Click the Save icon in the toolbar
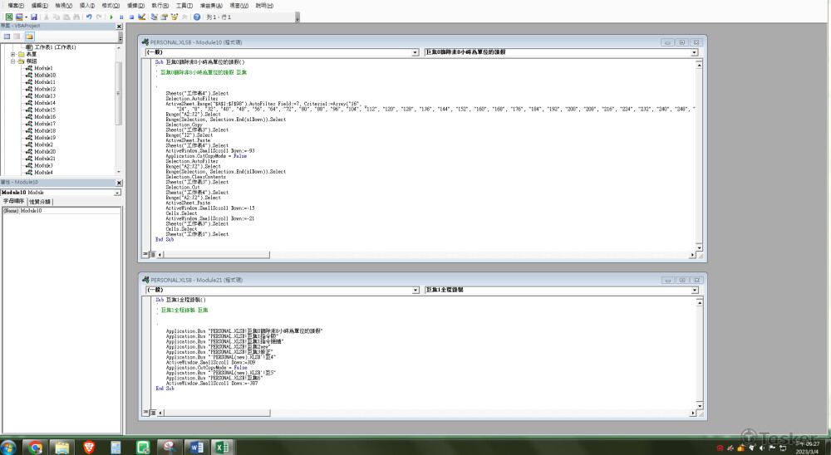 [x=33, y=17]
